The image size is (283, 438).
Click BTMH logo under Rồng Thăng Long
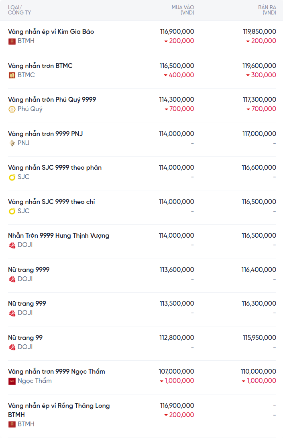coord(12,424)
